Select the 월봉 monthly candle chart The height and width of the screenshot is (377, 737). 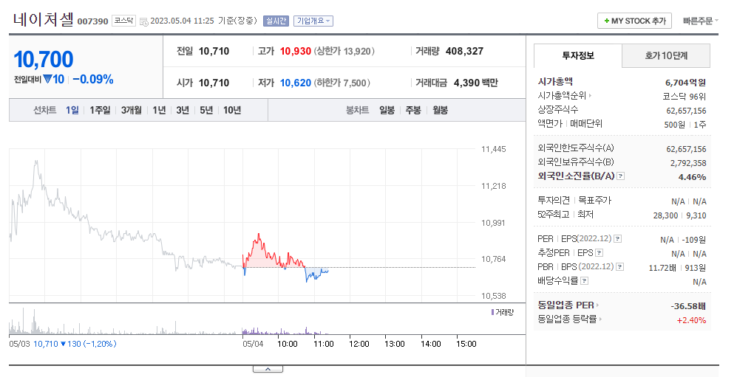(x=440, y=110)
